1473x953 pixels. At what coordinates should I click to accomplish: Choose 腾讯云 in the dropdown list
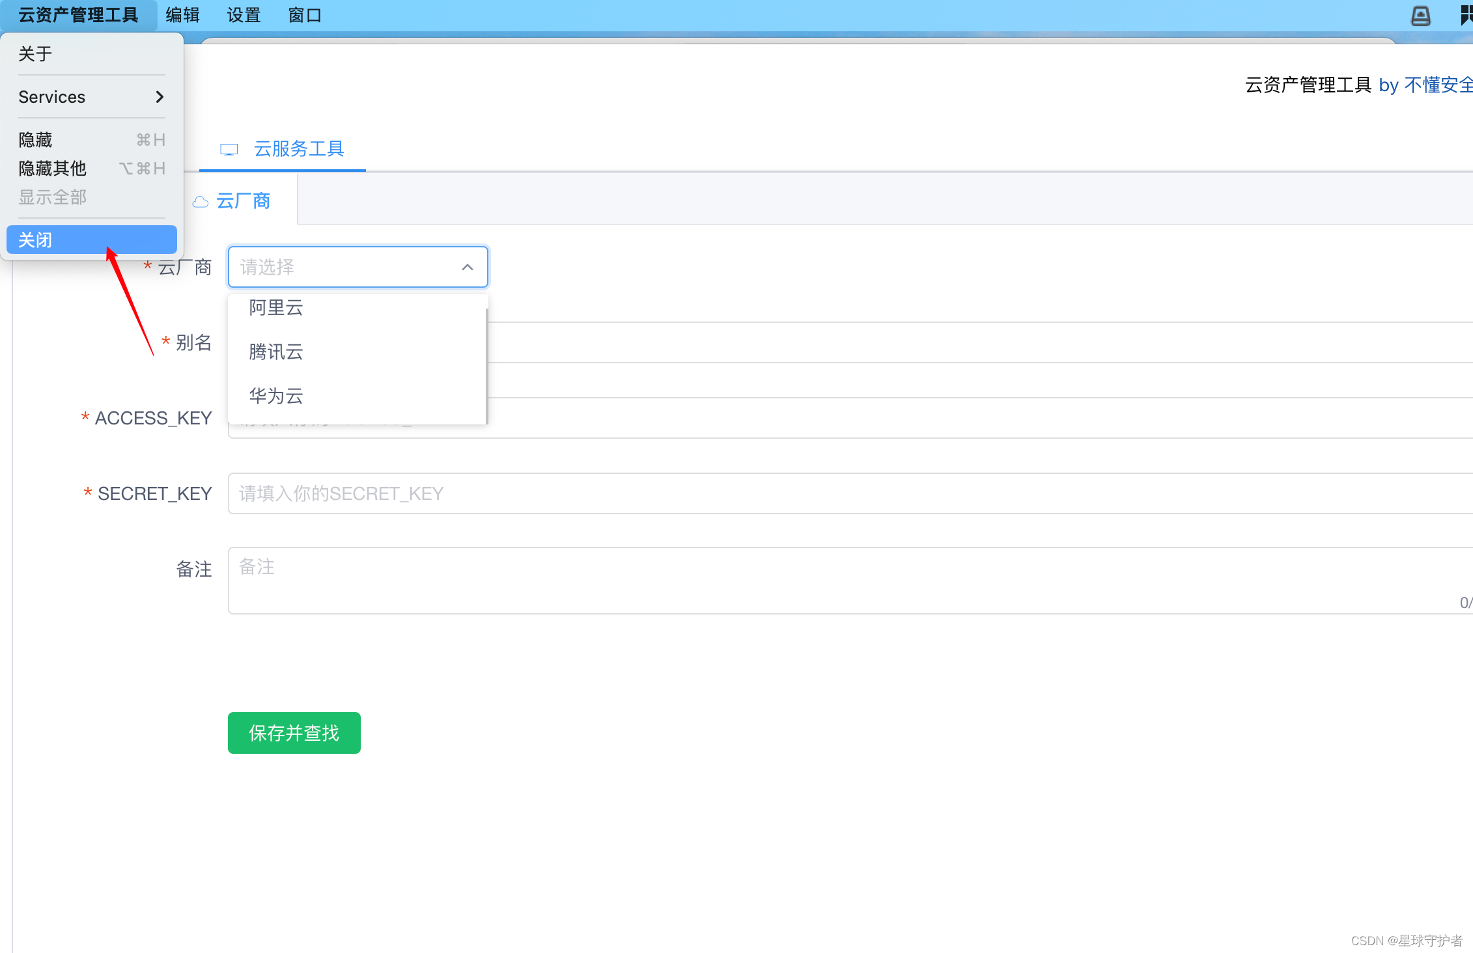(276, 352)
